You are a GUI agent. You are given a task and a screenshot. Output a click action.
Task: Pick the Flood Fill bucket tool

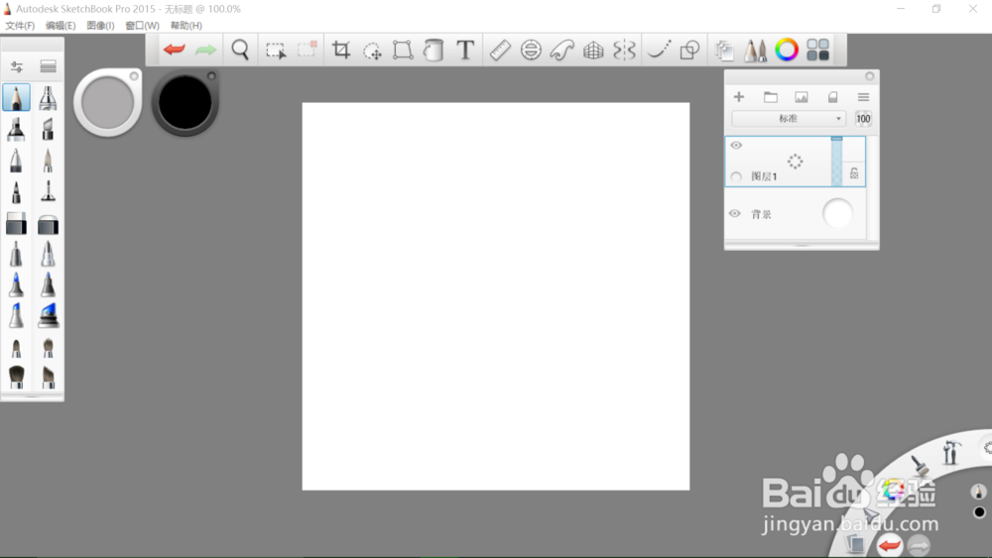tap(434, 50)
